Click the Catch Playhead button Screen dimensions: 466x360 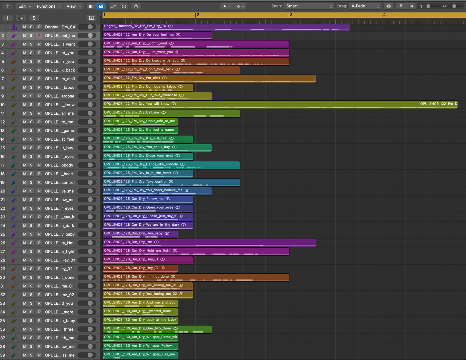pyautogui.click(x=136, y=6)
